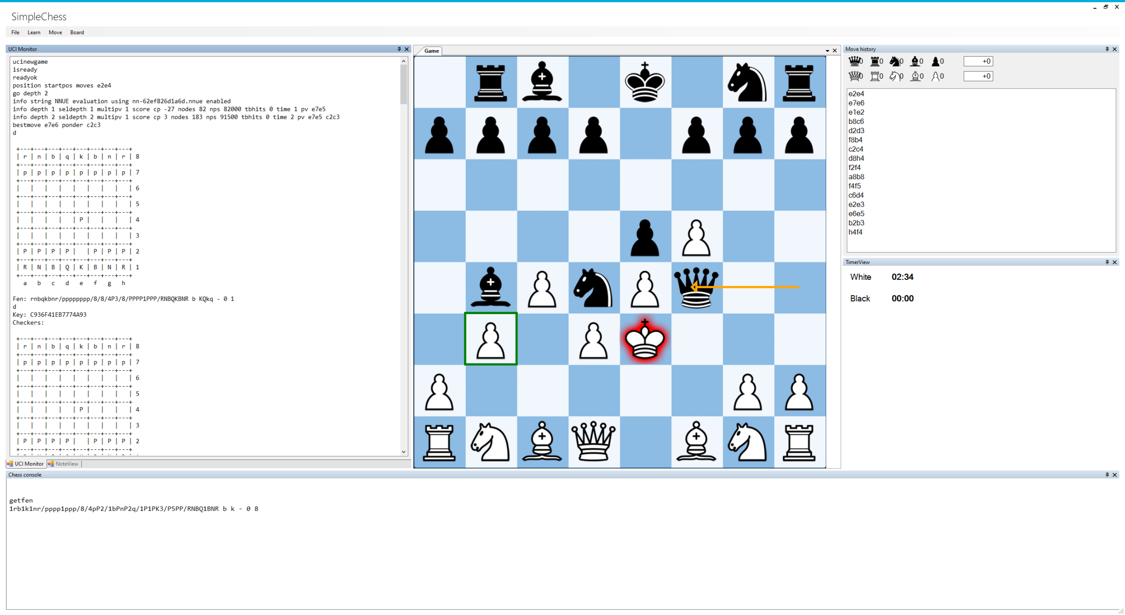
Task: Select move f8b4 in move history
Action: [x=855, y=140]
